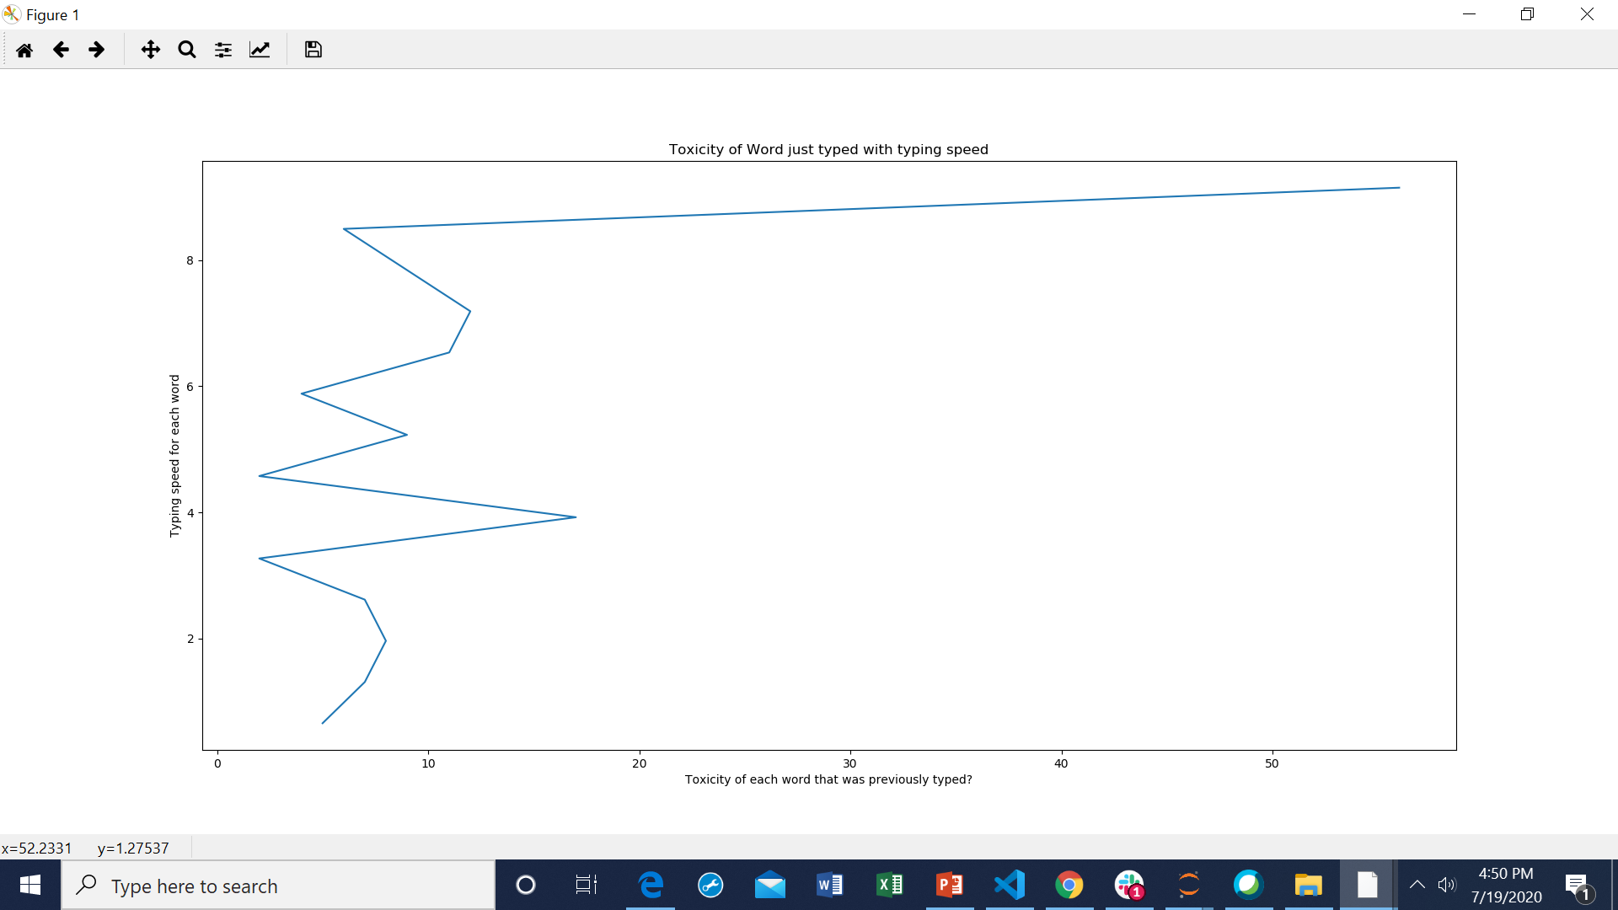Open Task View on the taskbar
This screenshot has width=1618, height=910.
[586, 885]
